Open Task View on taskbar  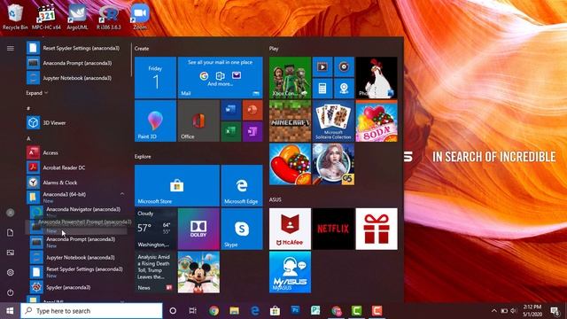193,311
